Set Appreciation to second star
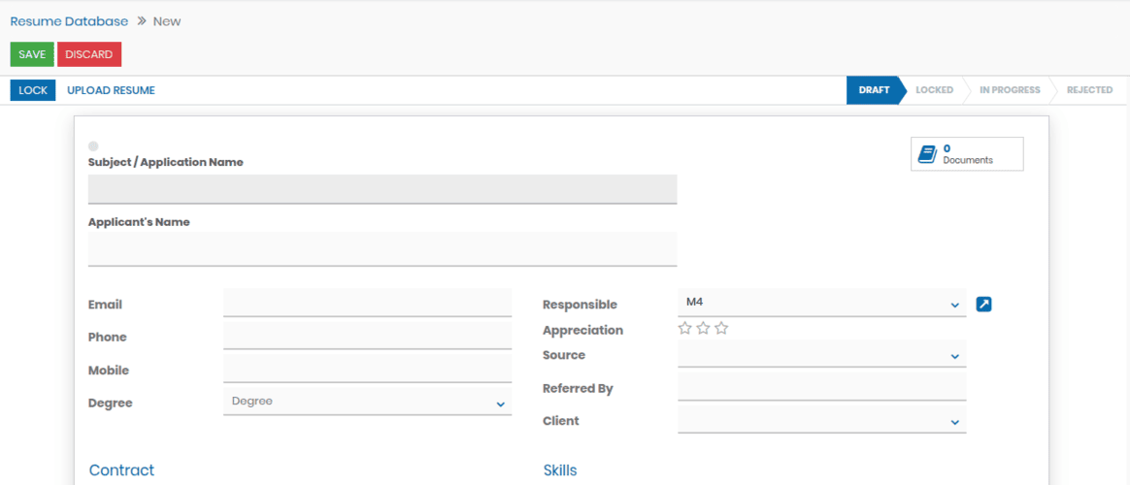This screenshot has width=1130, height=485. coord(703,329)
